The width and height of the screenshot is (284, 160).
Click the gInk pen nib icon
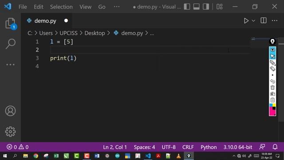[x=272, y=41]
